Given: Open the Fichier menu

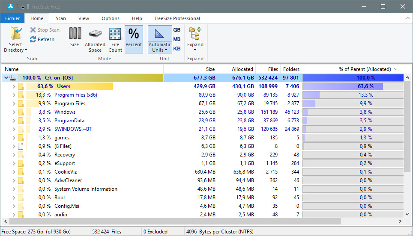Looking at the screenshot, I should [x=12, y=18].
